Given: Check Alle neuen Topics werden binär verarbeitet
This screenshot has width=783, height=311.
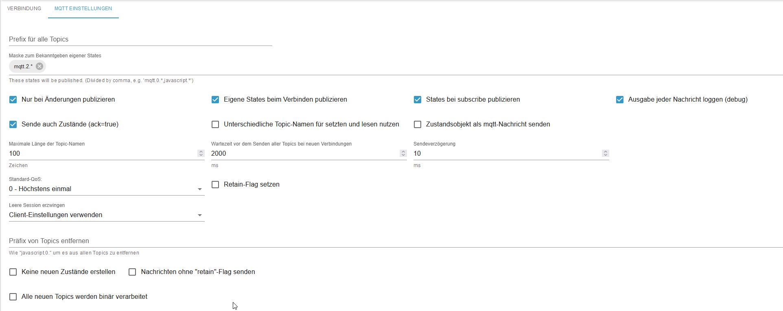Looking at the screenshot, I should [x=13, y=297].
